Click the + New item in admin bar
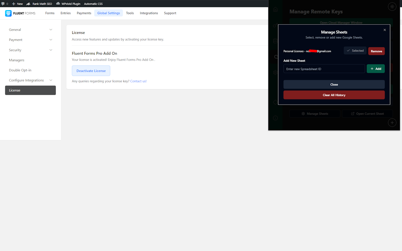402x251 pixels. point(17,4)
